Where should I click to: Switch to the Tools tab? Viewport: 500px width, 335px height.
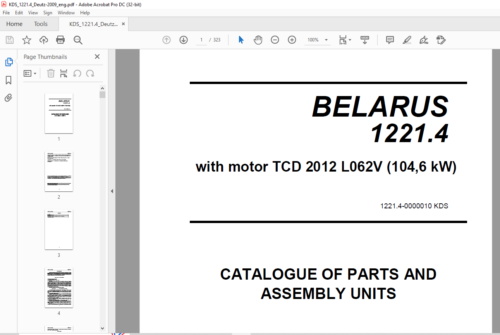41,24
